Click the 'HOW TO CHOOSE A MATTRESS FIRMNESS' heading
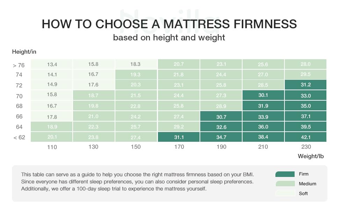The image size is (339, 209). click(169, 24)
